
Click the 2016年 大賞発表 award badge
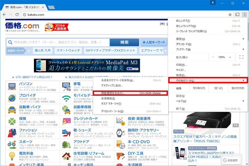point(56,27)
